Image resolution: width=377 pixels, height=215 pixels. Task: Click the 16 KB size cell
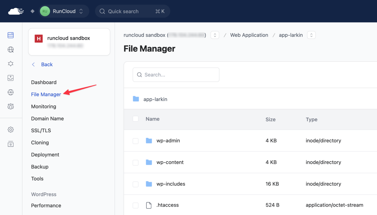point(272,184)
